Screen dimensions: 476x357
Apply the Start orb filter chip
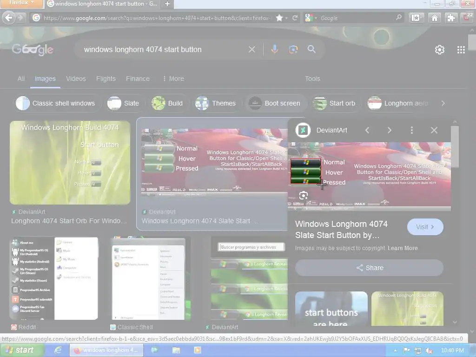coord(336,103)
